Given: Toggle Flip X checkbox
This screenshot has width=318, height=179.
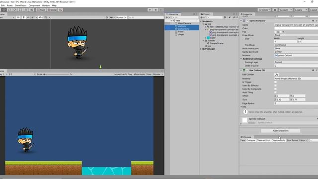Looking at the screenshot, I should (276, 32).
